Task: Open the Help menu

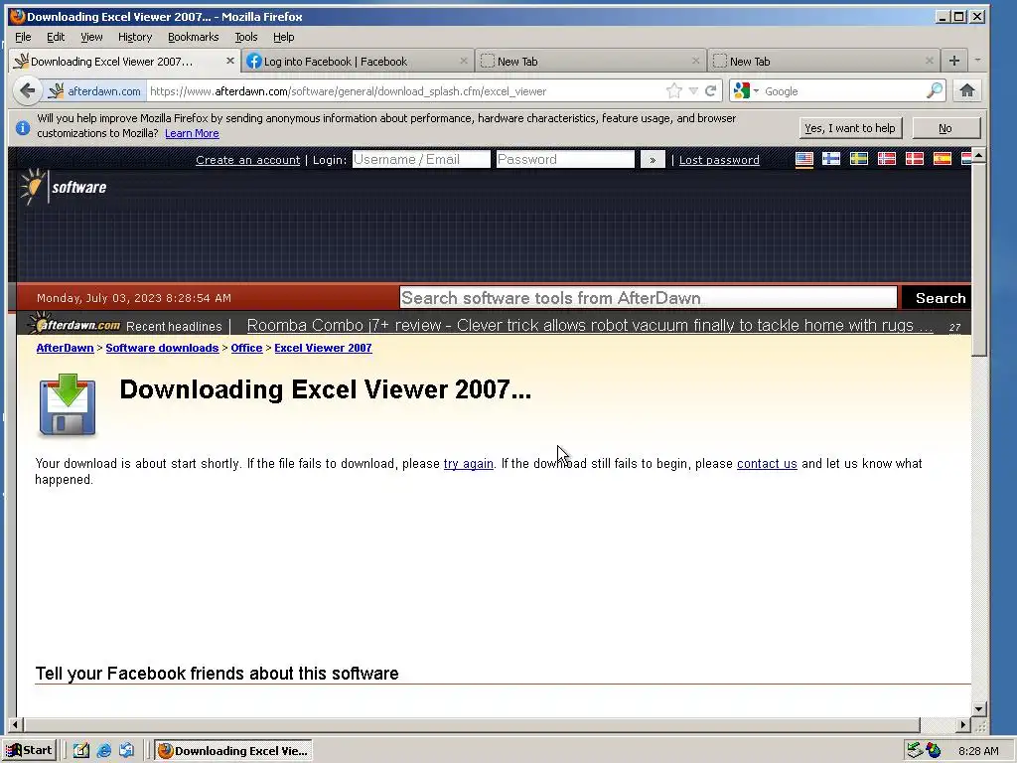Action: (283, 37)
